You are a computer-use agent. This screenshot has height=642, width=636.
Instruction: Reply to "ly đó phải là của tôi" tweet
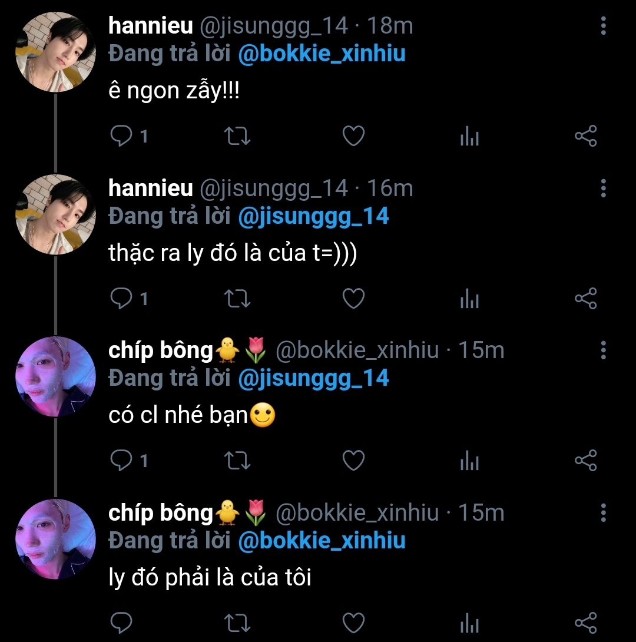[x=122, y=622]
